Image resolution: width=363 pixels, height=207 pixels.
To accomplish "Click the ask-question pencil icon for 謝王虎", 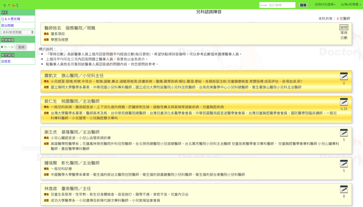I will [344, 133].
